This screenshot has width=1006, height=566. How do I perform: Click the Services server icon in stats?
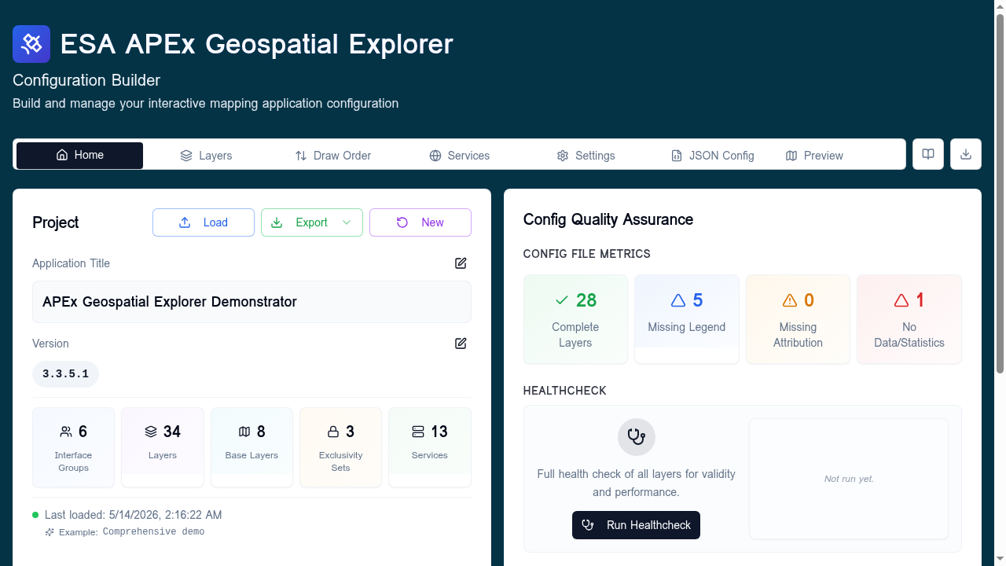point(418,432)
